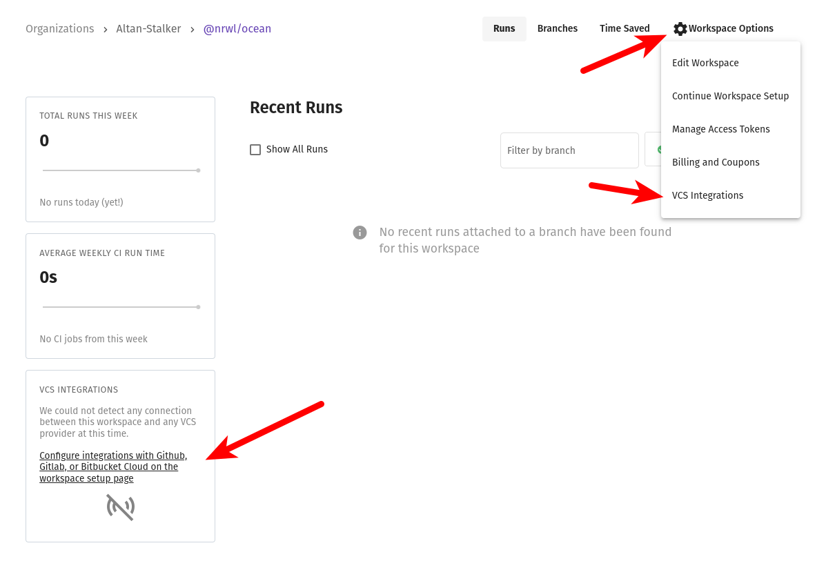
Task: Click the chevron after Organizations breadcrumb
Action: coord(104,28)
